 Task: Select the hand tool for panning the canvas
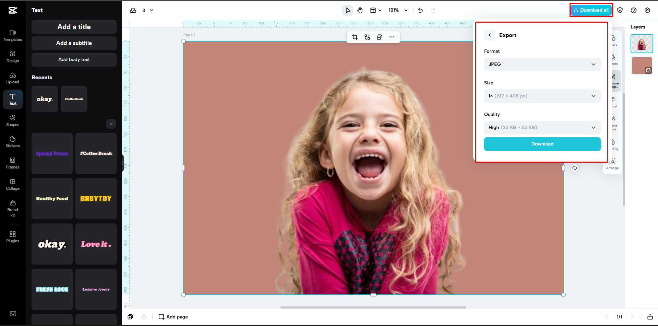[x=360, y=10]
